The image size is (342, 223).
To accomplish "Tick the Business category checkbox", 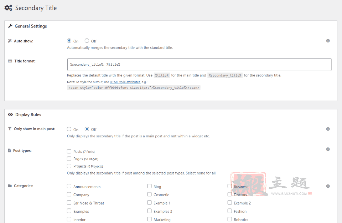I will [230, 186].
